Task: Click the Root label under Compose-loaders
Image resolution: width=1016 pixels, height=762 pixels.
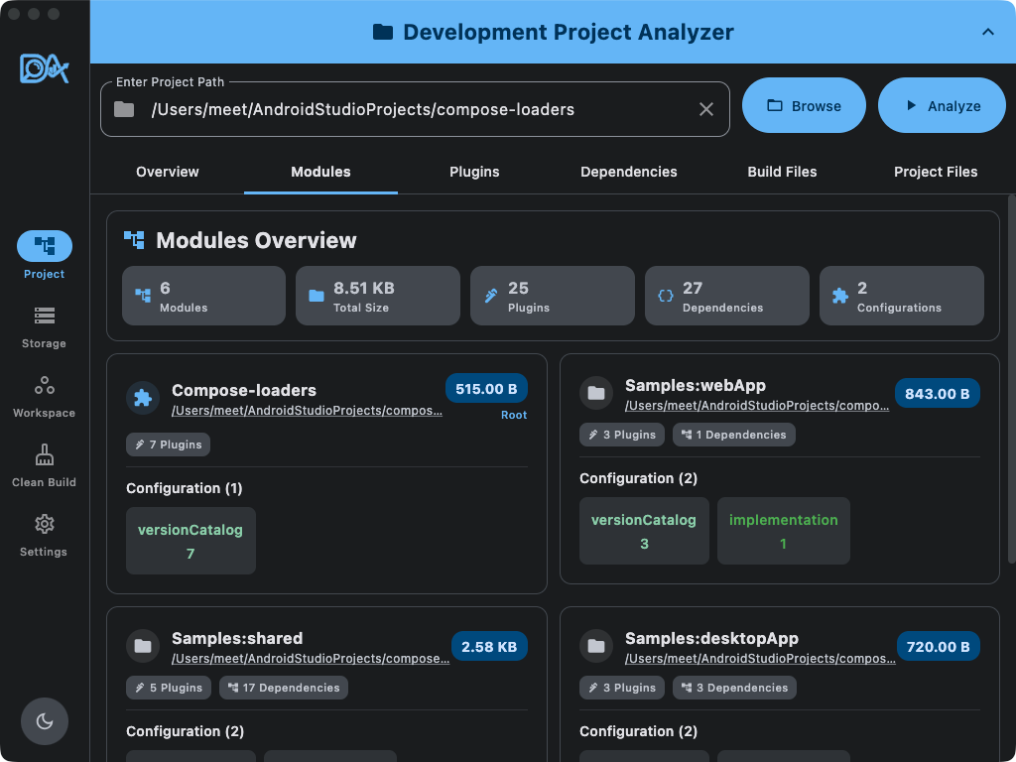Action: click(x=514, y=416)
